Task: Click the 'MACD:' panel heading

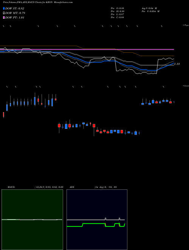Action: [11, 187]
